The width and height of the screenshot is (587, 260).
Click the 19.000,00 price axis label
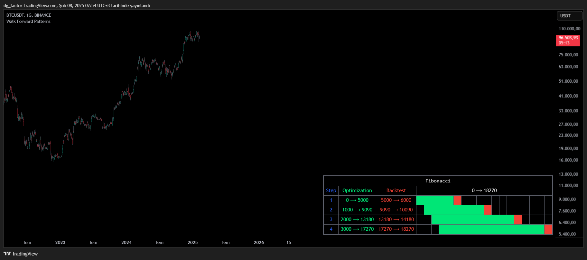568,148
